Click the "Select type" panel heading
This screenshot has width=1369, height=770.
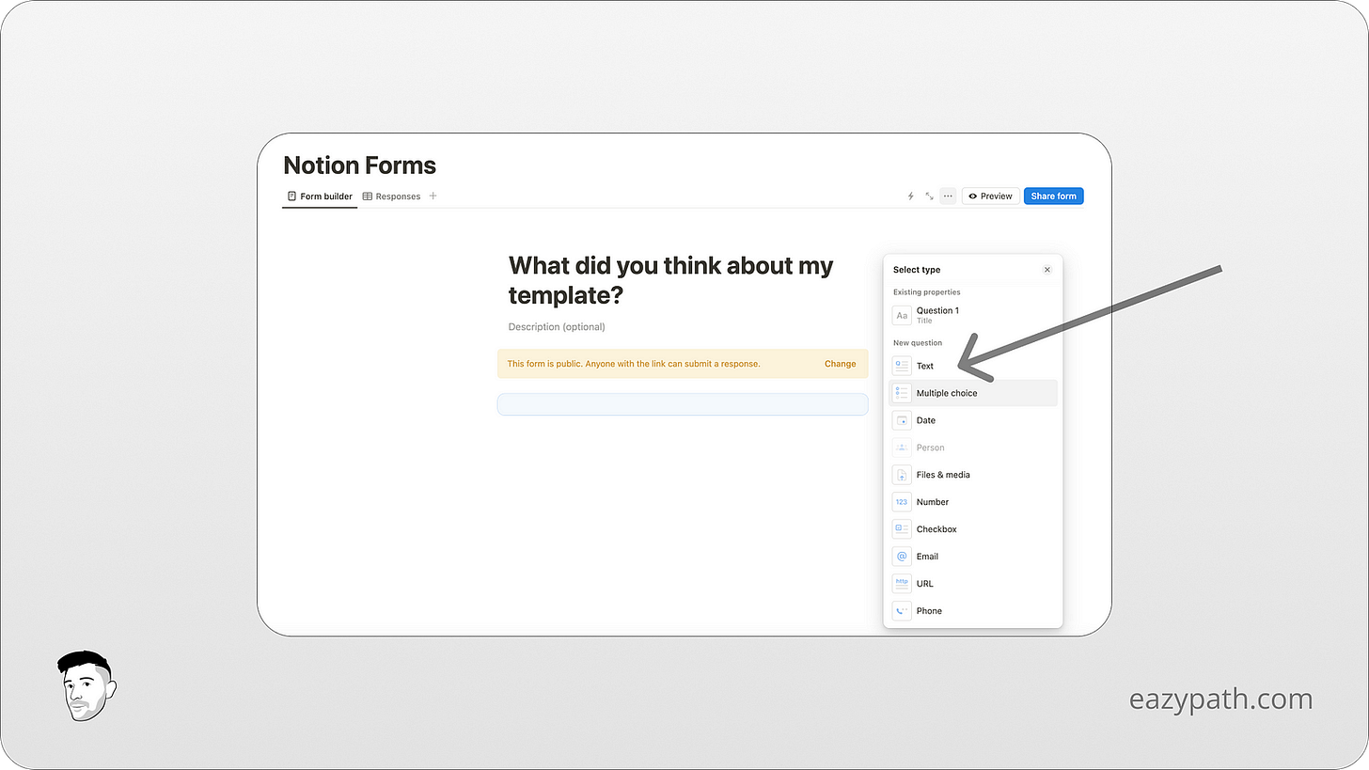point(917,270)
